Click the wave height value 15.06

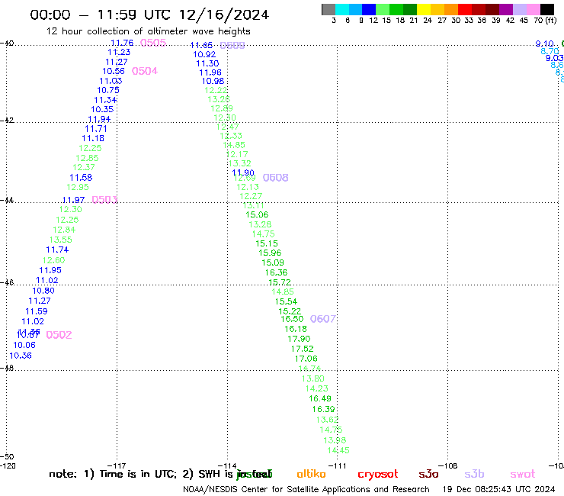point(257,214)
